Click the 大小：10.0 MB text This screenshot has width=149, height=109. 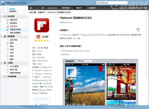(x=38, y=58)
